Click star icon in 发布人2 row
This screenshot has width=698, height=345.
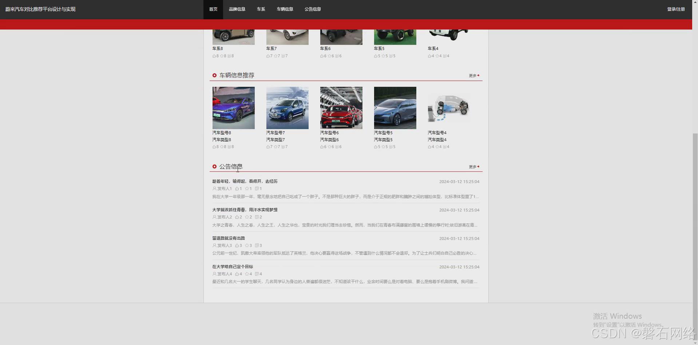(x=247, y=217)
